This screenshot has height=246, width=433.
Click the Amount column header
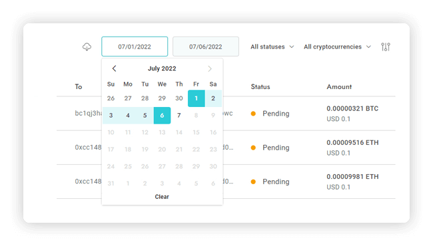(339, 87)
